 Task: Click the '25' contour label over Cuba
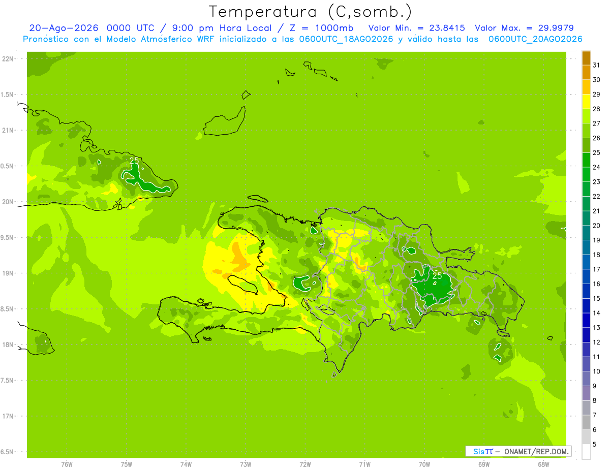(x=134, y=161)
